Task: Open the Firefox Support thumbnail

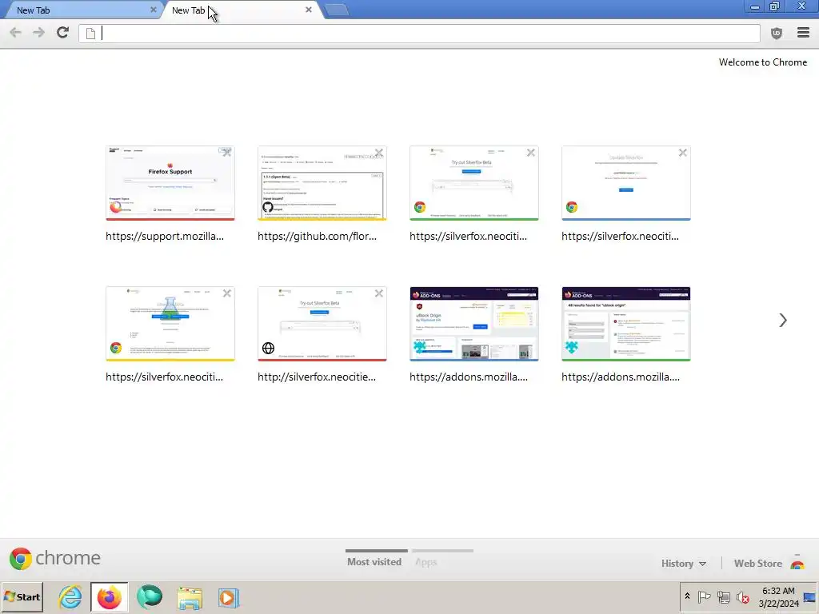Action: [x=170, y=183]
